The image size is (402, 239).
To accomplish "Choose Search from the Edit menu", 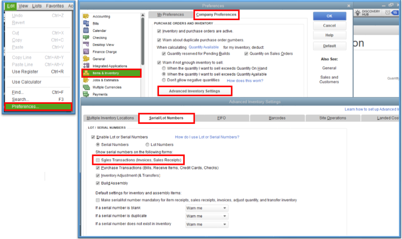I will pyautogui.click(x=38, y=99).
